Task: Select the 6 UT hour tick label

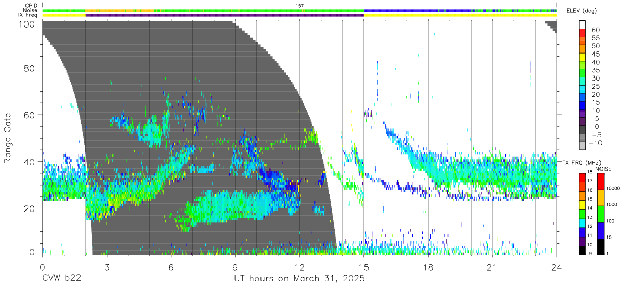Action: 171,267
